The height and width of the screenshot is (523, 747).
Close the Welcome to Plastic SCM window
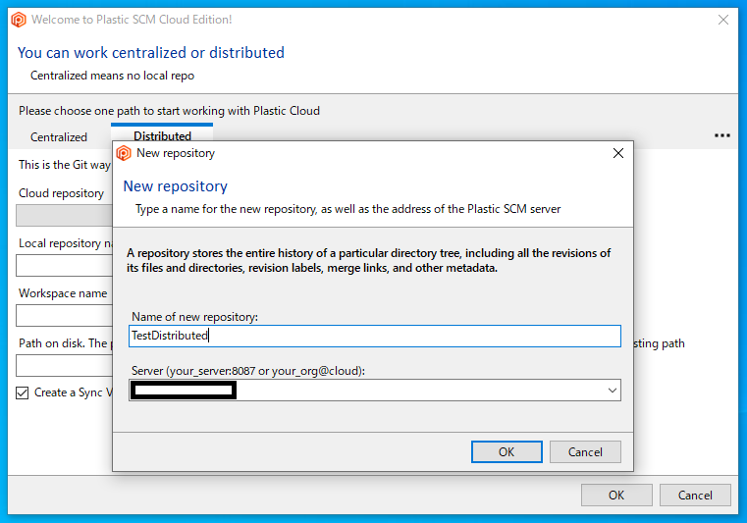click(723, 20)
